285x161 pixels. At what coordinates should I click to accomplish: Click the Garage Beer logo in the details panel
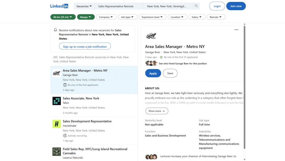(151, 36)
